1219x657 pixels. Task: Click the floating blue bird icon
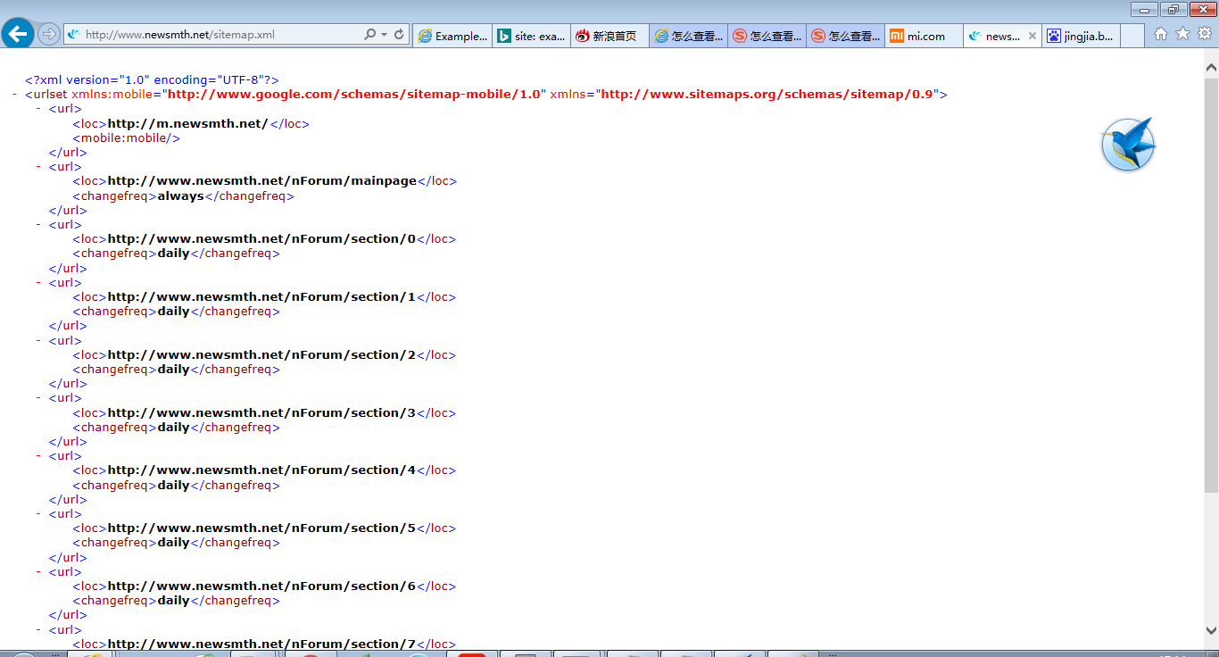pyautogui.click(x=1128, y=145)
